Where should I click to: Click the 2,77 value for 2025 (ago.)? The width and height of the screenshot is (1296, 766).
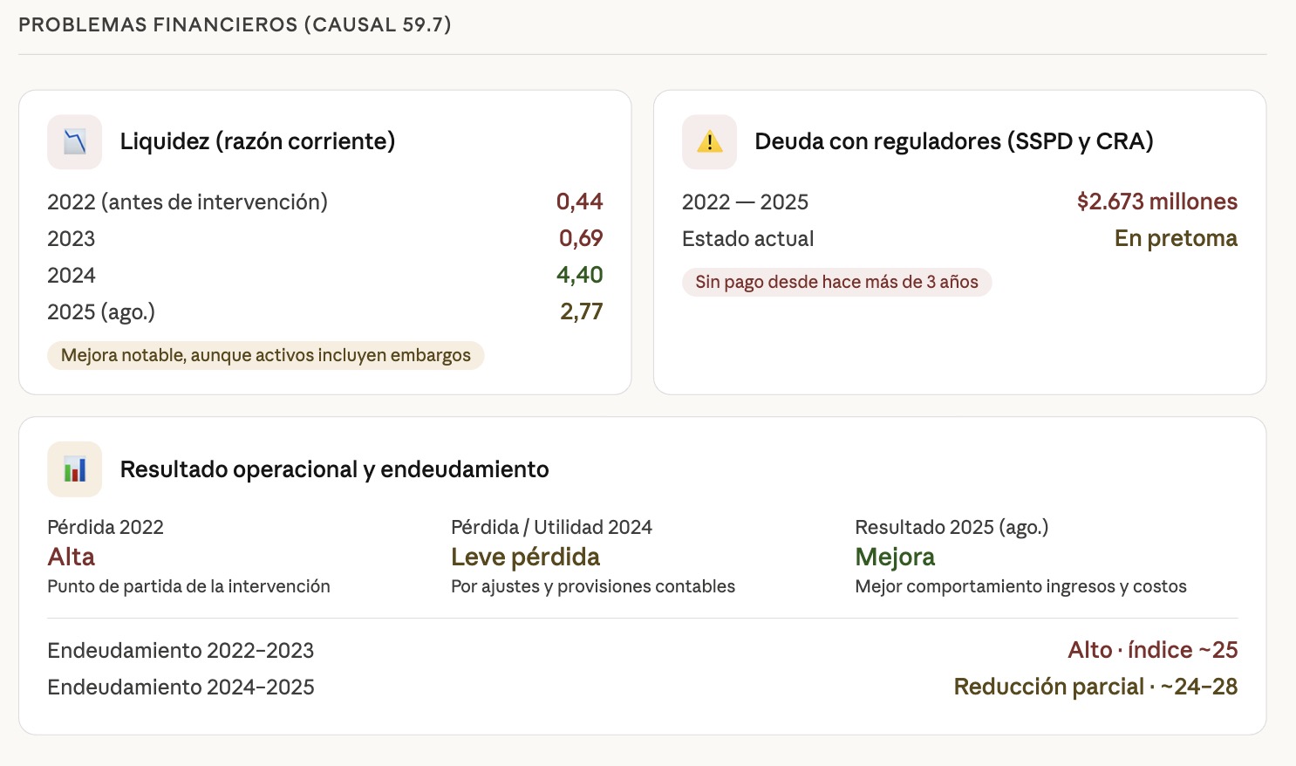pos(581,311)
